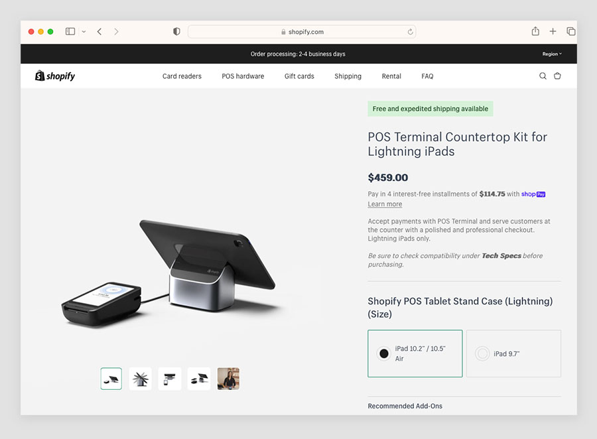Click the Shopify POS Tablet Stand Case heading

[x=460, y=308]
